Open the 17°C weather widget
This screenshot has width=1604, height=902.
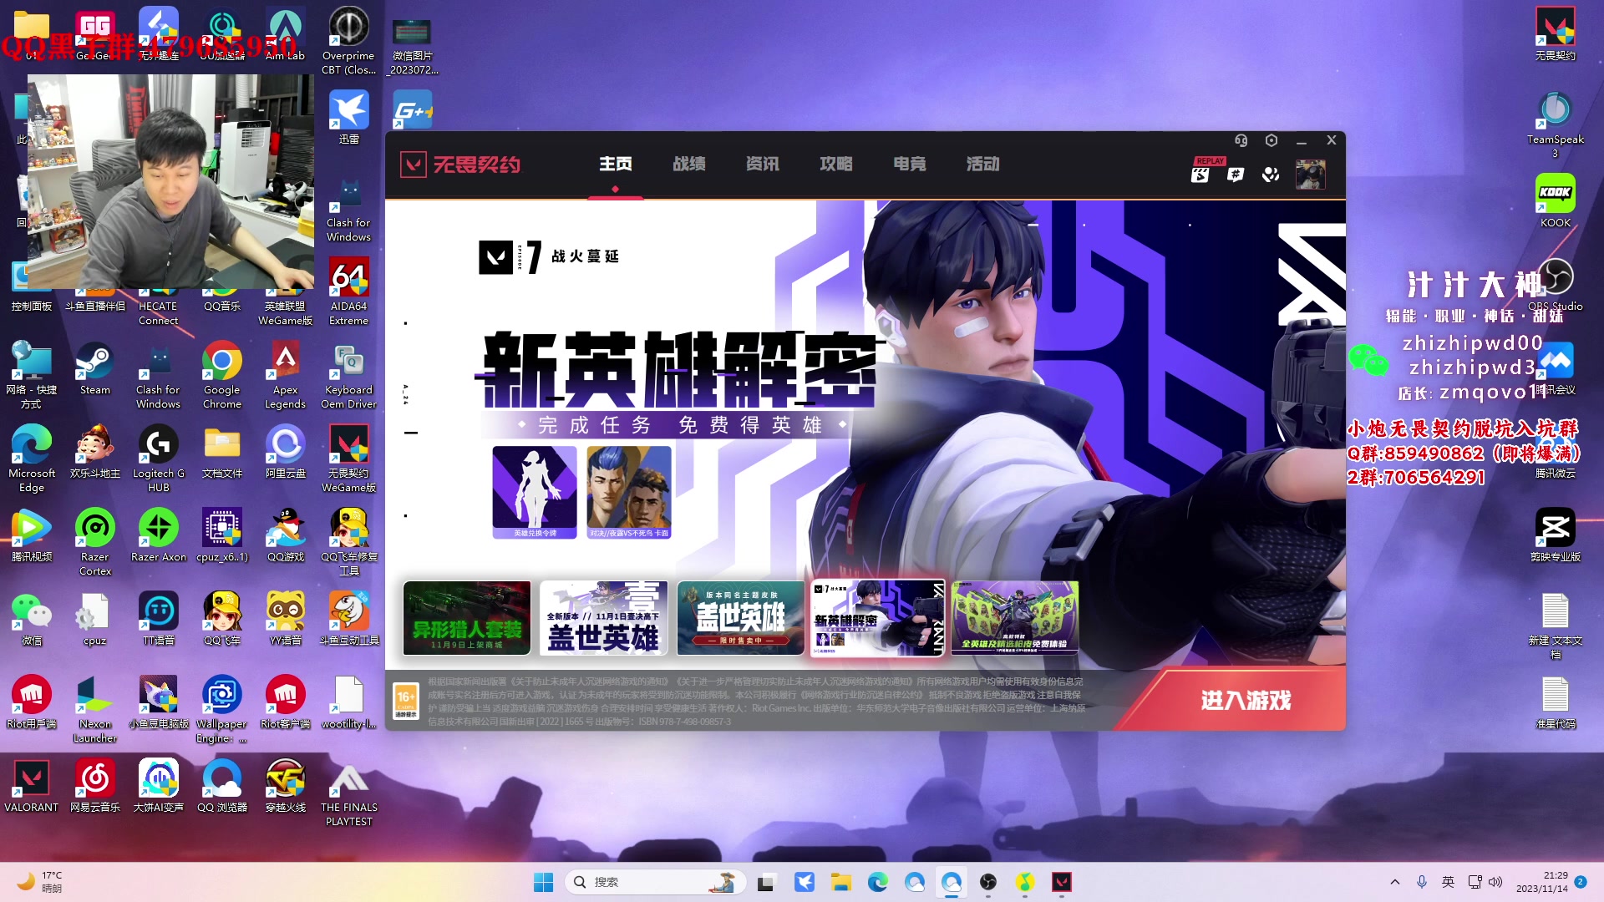pyautogui.click(x=40, y=882)
